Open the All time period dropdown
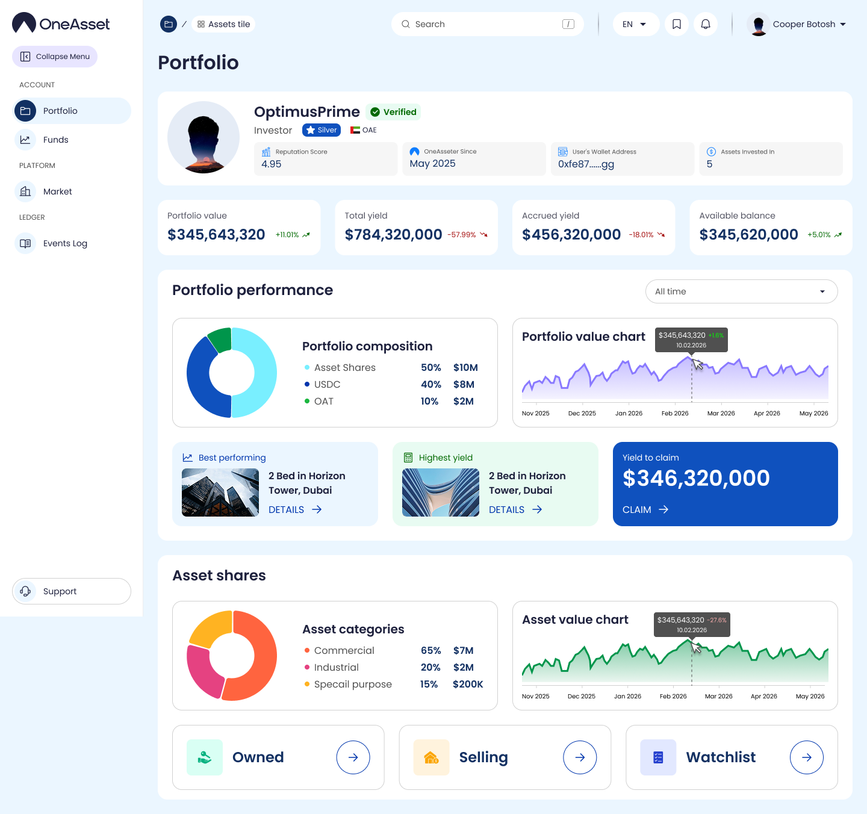Viewport: 867px width, 814px height. (x=741, y=291)
